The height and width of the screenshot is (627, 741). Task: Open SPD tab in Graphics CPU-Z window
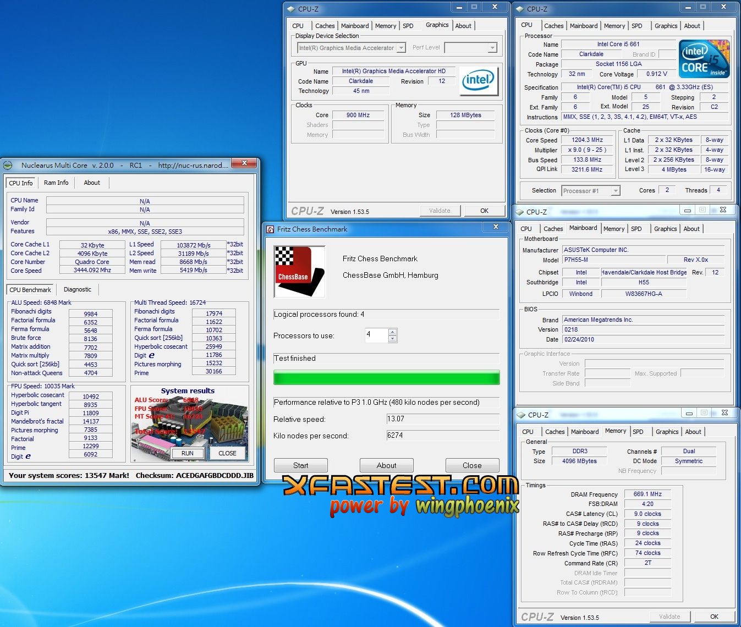[408, 26]
